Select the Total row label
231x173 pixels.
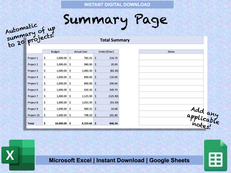pos(34,121)
